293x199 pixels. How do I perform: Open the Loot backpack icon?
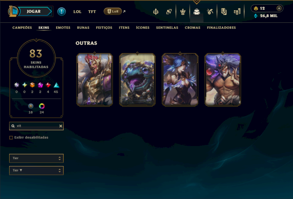(197, 12)
